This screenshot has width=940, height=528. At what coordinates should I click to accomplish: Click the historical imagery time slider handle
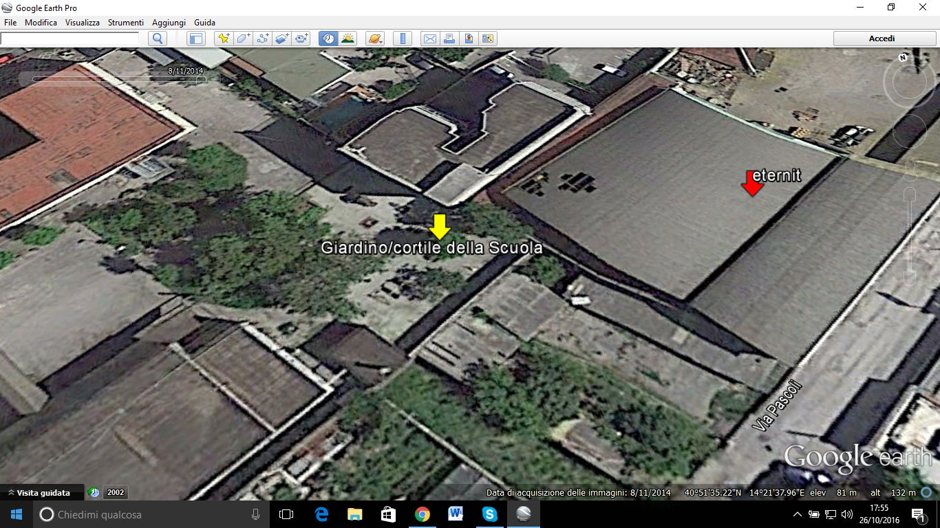tap(201, 80)
